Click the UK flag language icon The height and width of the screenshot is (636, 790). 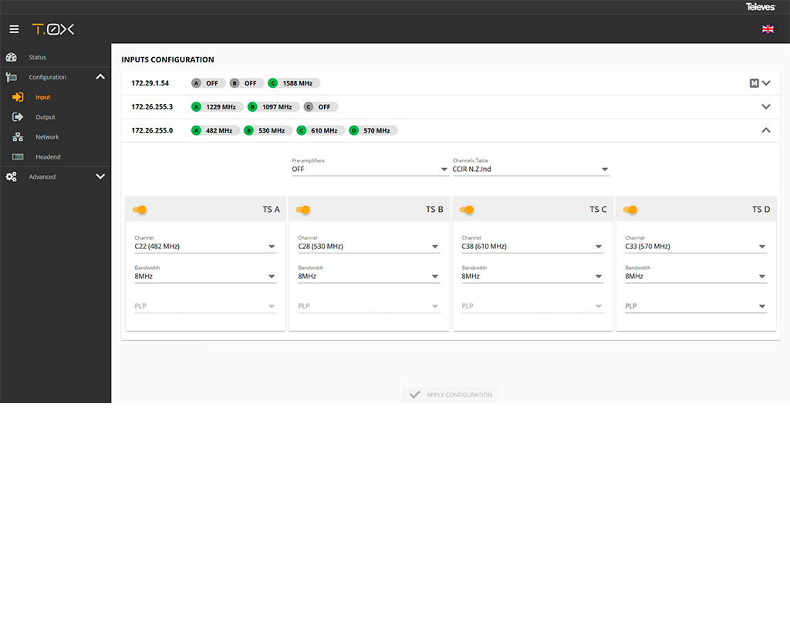click(768, 29)
